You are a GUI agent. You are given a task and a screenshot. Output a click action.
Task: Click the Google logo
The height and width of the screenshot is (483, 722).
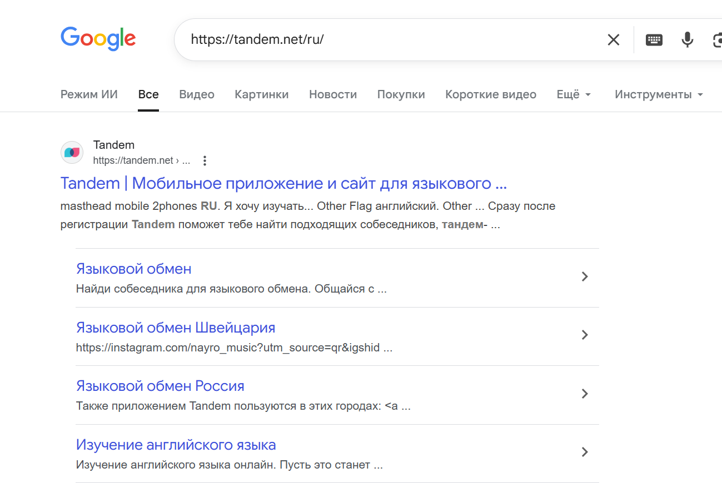pyautogui.click(x=98, y=38)
